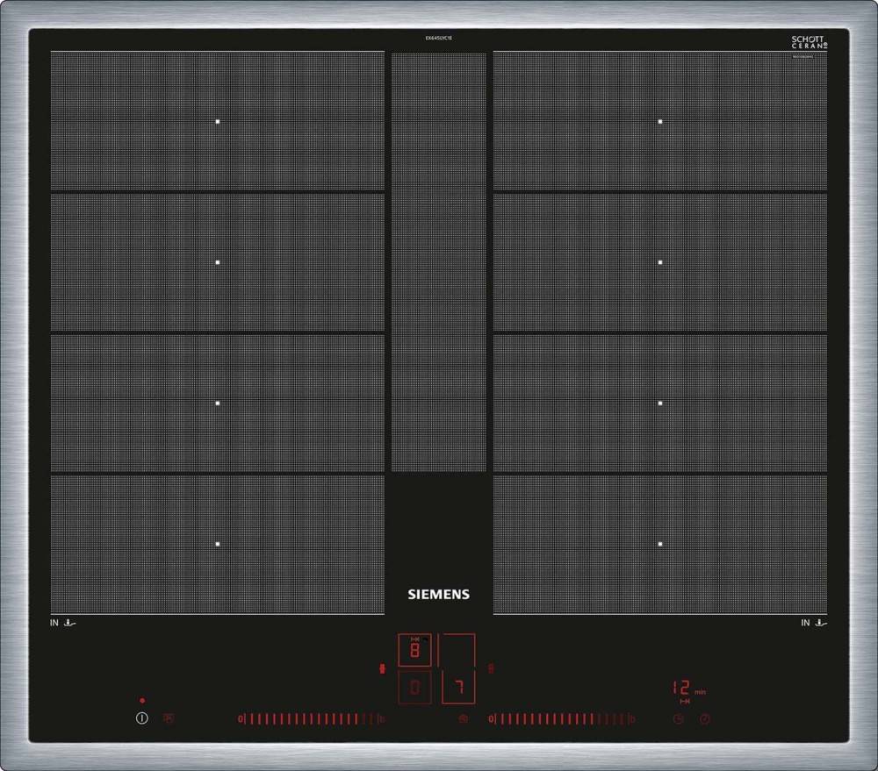Tap the boost 'b' on left slider
878x771 pixels.
[382, 719]
